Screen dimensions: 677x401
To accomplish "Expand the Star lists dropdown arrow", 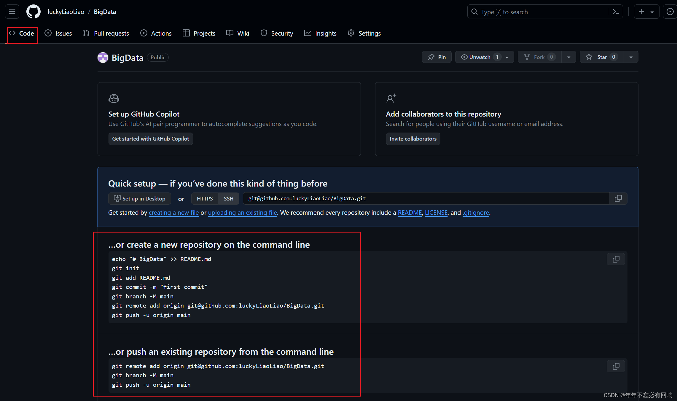I will 631,57.
